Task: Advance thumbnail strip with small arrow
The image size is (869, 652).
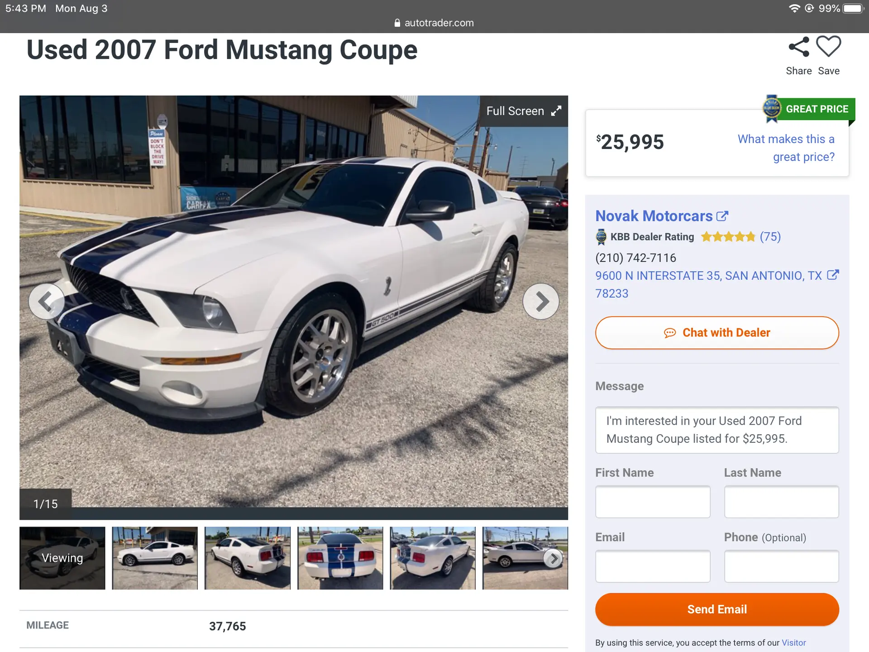Action: pos(553,559)
